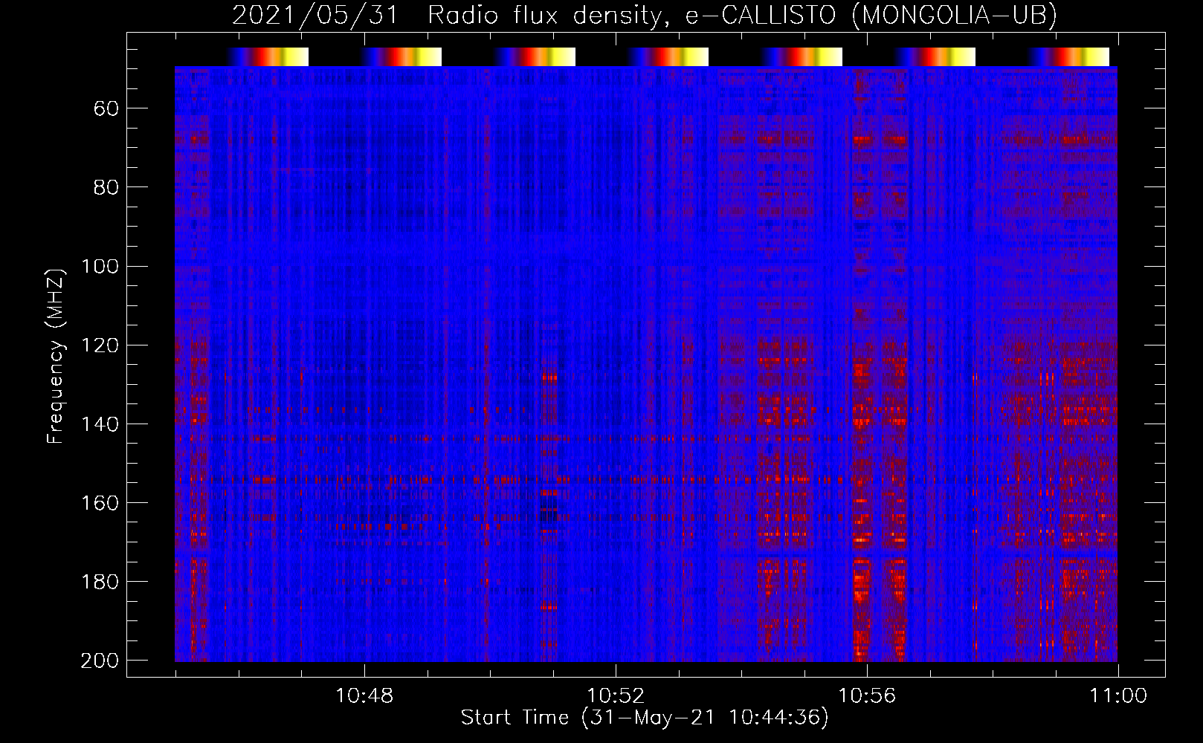Click the 140 frequency tick label

(x=100, y=424)
